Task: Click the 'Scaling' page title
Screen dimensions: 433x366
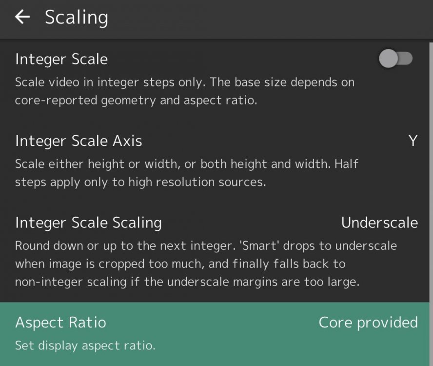Action: click(x=77, y=18)
